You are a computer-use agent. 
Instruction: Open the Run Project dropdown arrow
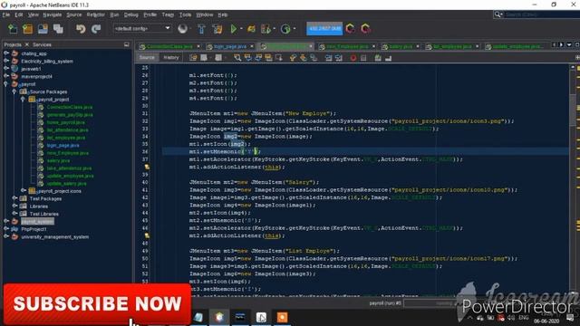point(242,29)
